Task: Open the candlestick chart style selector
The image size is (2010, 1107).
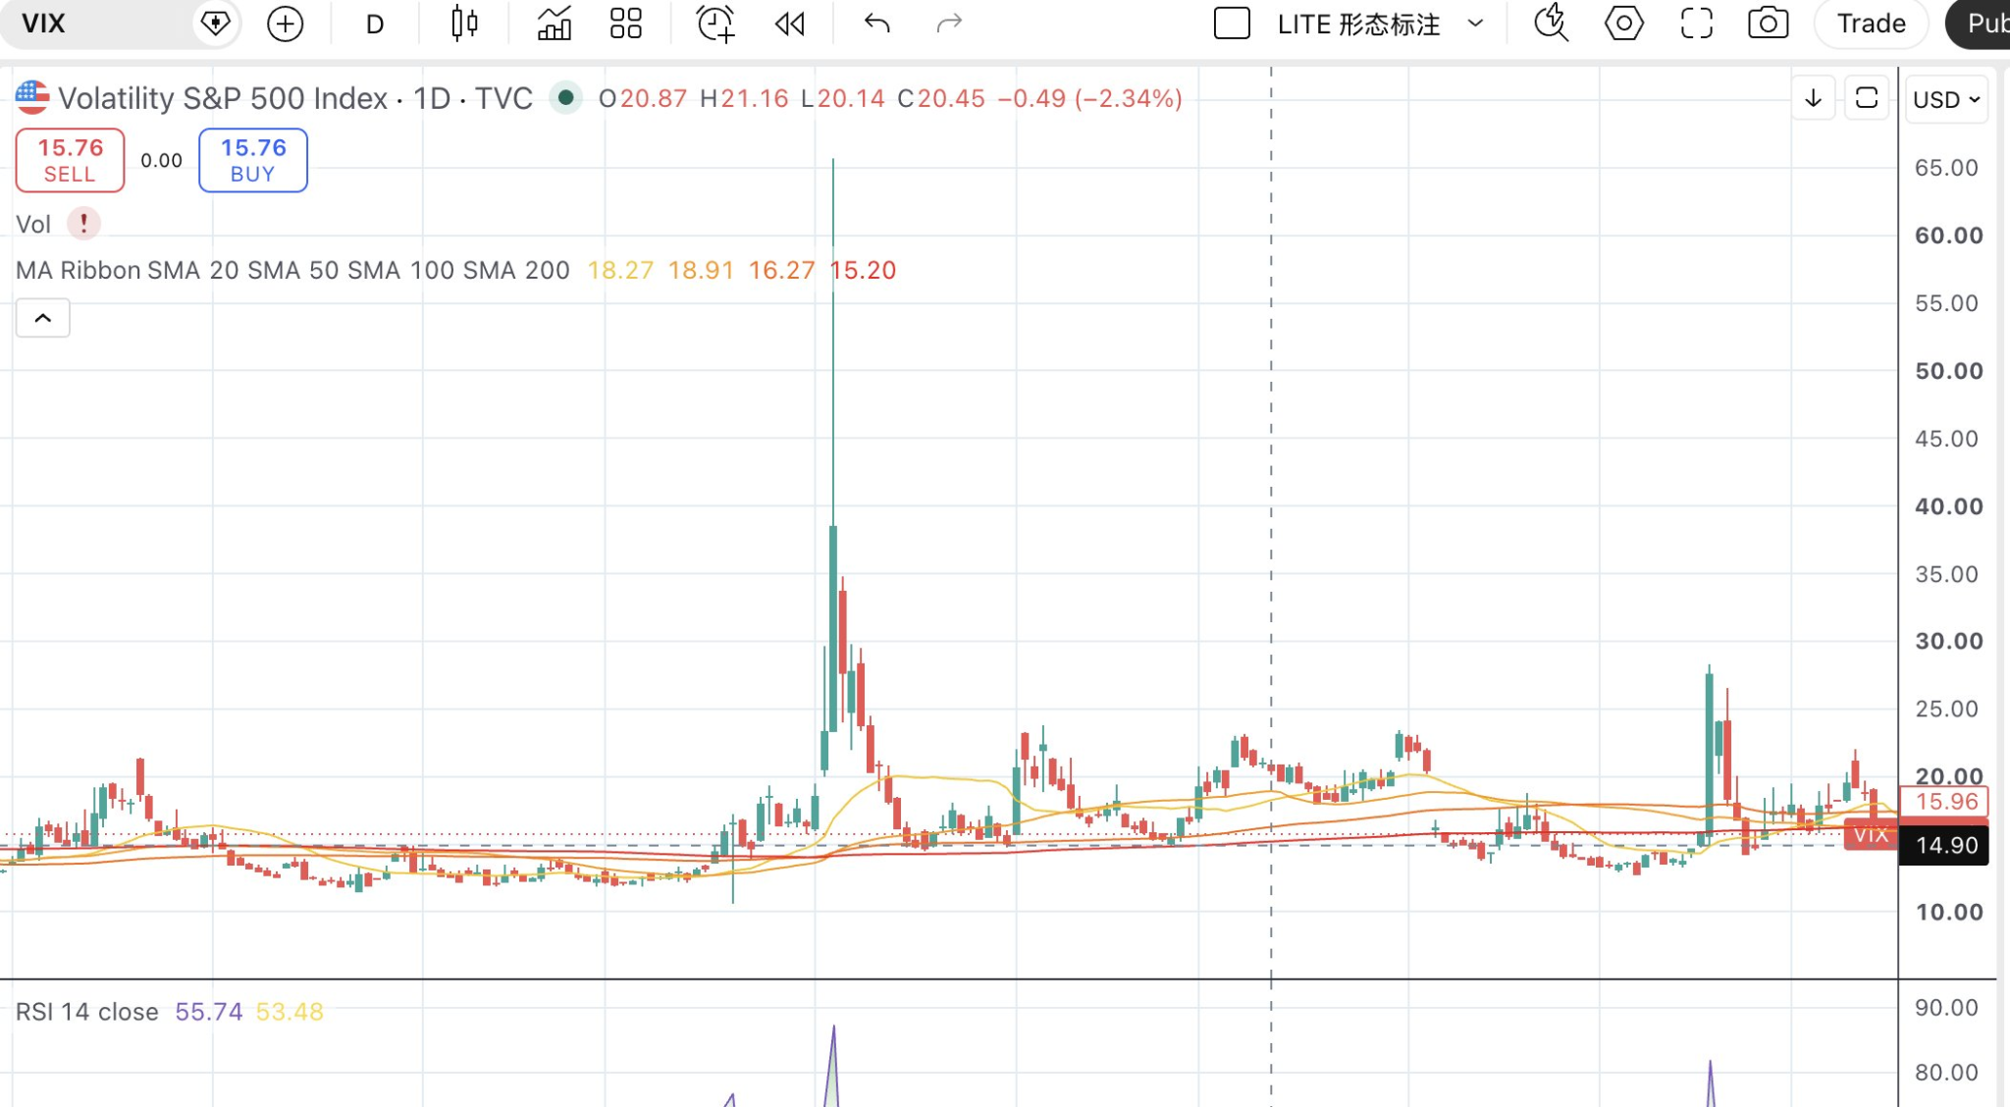Action: (465, 24)
